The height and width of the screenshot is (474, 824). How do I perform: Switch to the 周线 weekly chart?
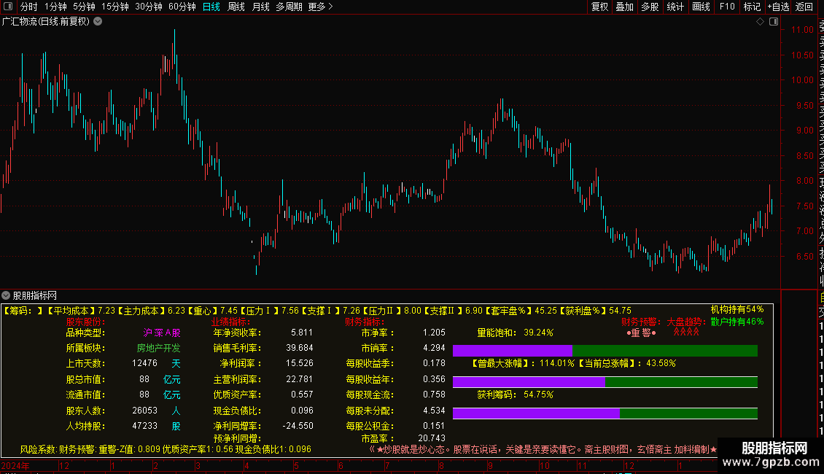point(236,7)
